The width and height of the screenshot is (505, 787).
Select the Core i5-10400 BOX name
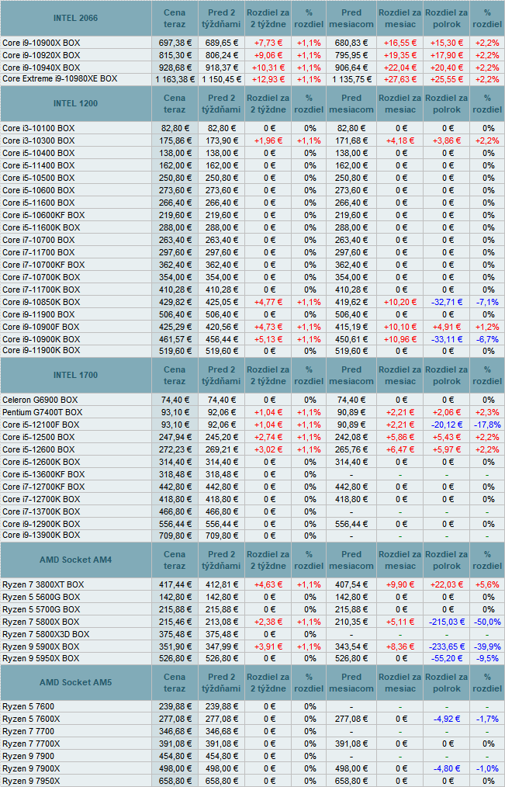pyautogui.click(x=38, y=153)
